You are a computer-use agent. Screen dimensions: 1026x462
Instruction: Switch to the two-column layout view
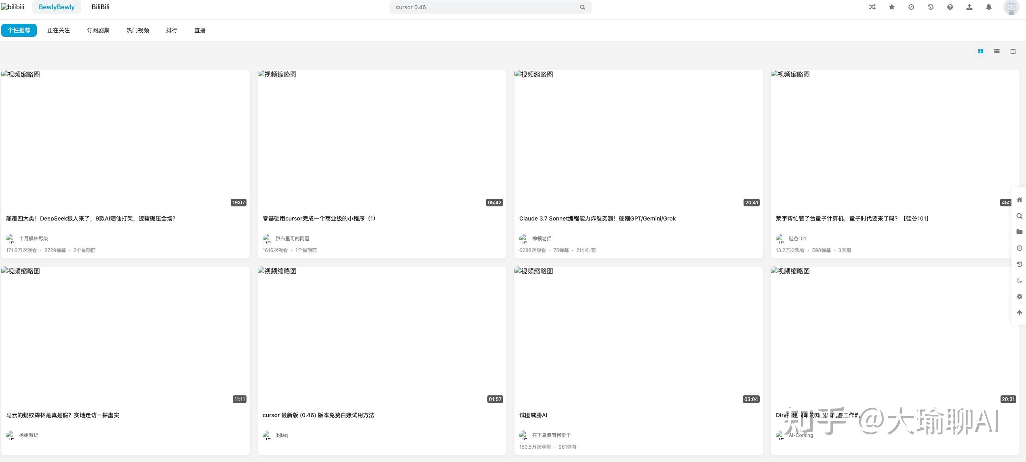click(1013, 51)
